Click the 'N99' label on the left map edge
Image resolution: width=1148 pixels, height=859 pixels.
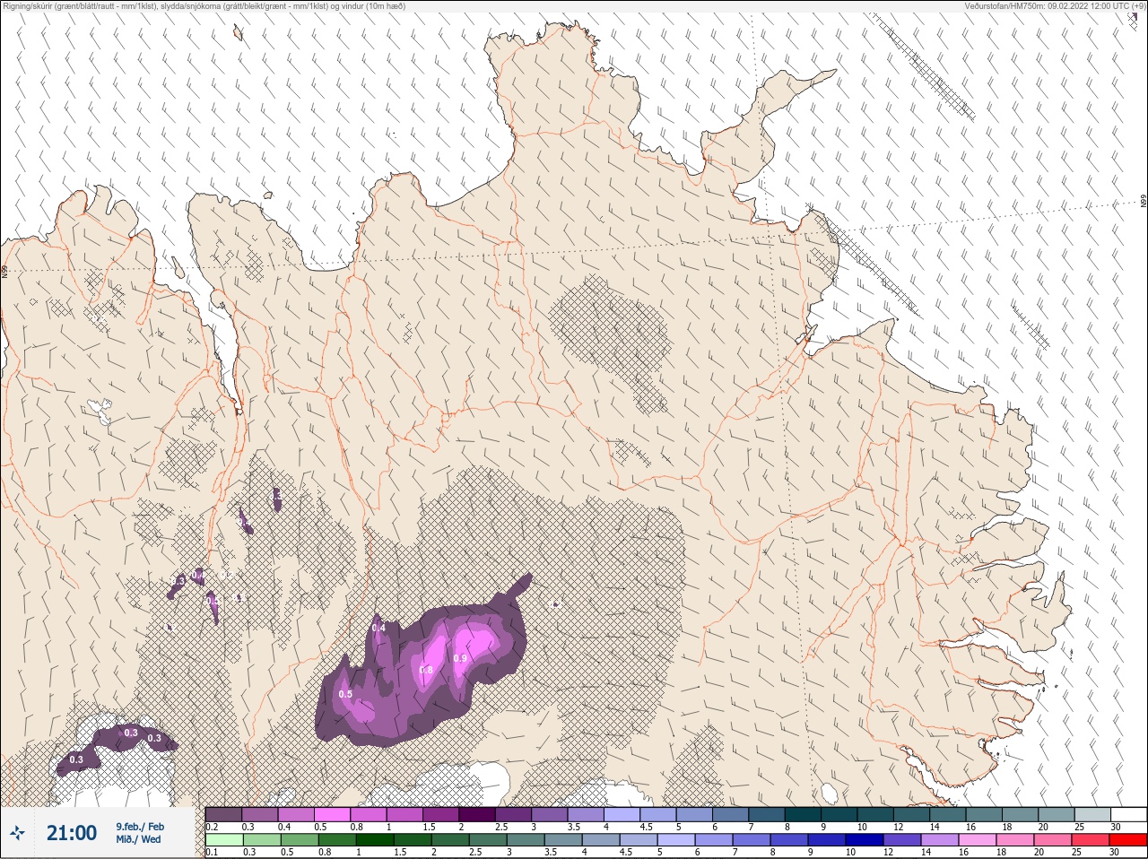[4, 270]
